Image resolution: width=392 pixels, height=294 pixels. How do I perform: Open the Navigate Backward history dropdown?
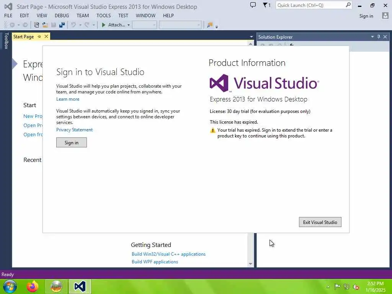point(18,25)
